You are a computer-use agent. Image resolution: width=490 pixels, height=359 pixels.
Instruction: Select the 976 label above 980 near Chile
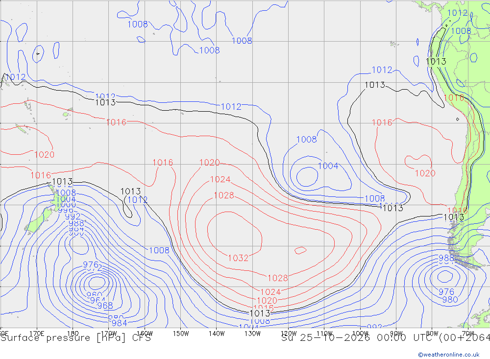click(446, 292)
